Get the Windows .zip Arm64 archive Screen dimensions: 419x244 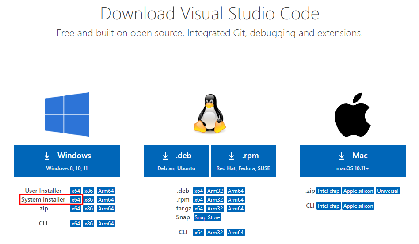[106, 209]
